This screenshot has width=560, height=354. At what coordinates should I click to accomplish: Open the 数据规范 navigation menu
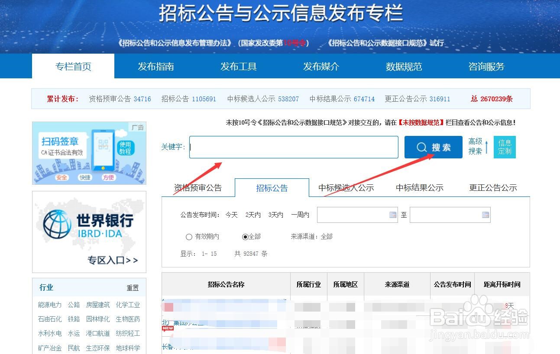403,66
